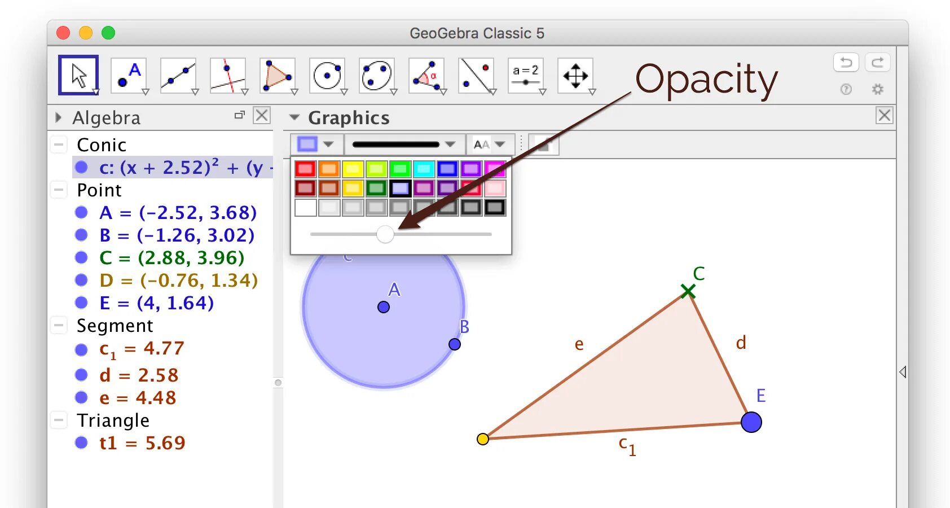The height and width of the screenshot is (508, 950).
Task: Collapse the Segment section in Algebra view
Action: tap(59, 326)
